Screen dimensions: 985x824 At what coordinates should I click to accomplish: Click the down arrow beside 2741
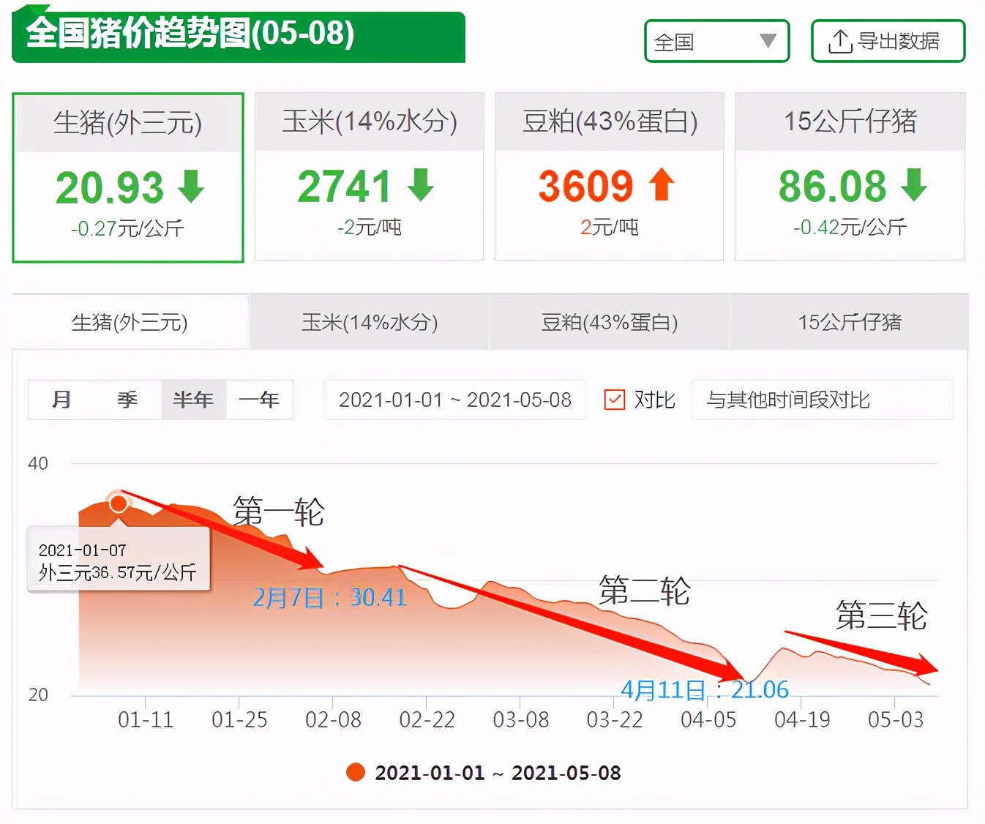421,184
